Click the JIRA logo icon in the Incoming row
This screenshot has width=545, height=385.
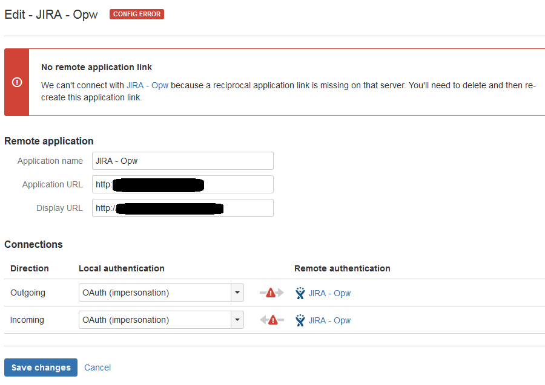click(x=300, y=320)
